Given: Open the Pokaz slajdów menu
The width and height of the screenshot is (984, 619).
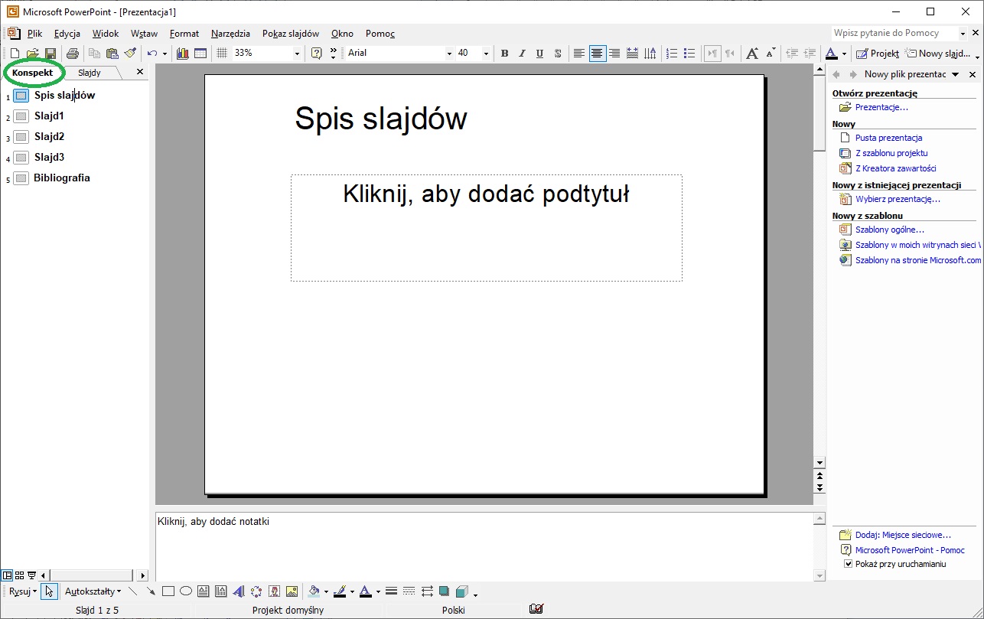Looking at the screenshot, I should [x=291, y=34].
